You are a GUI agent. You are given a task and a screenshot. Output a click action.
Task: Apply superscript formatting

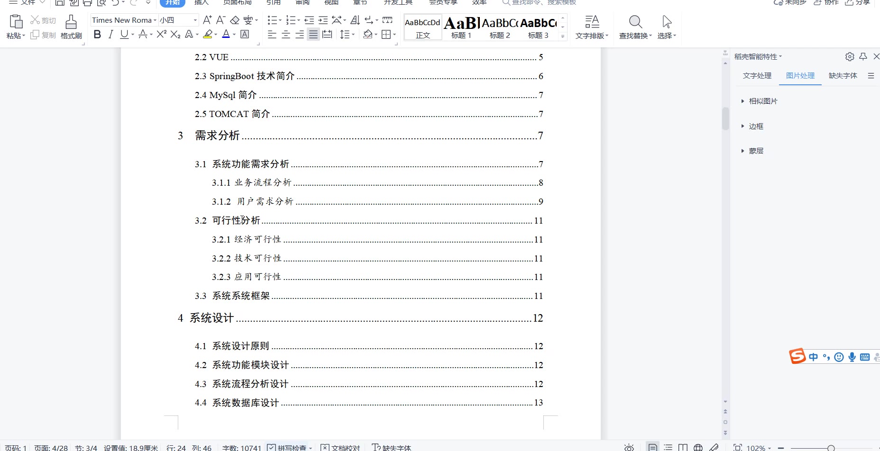(161, 34)
